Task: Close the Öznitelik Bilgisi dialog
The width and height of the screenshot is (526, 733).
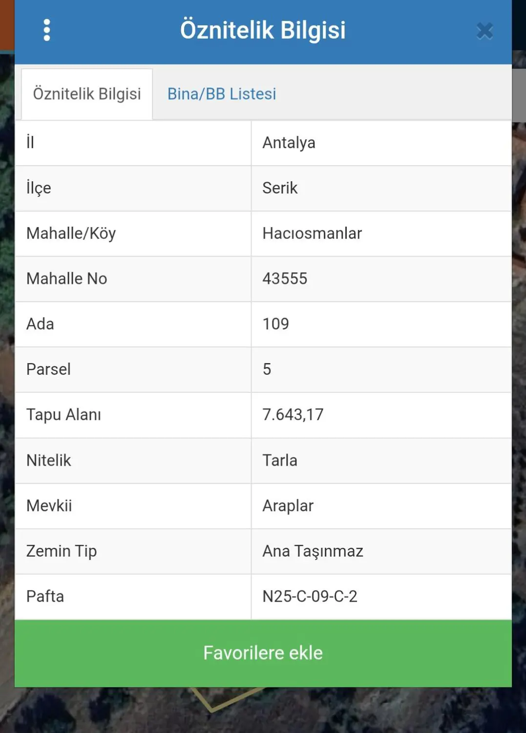Action: tap(484, 31)
